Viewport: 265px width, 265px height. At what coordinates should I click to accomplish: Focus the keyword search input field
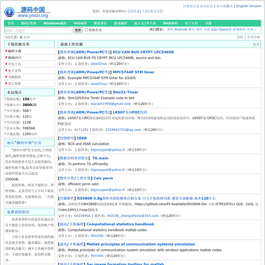tap(38, 30)
